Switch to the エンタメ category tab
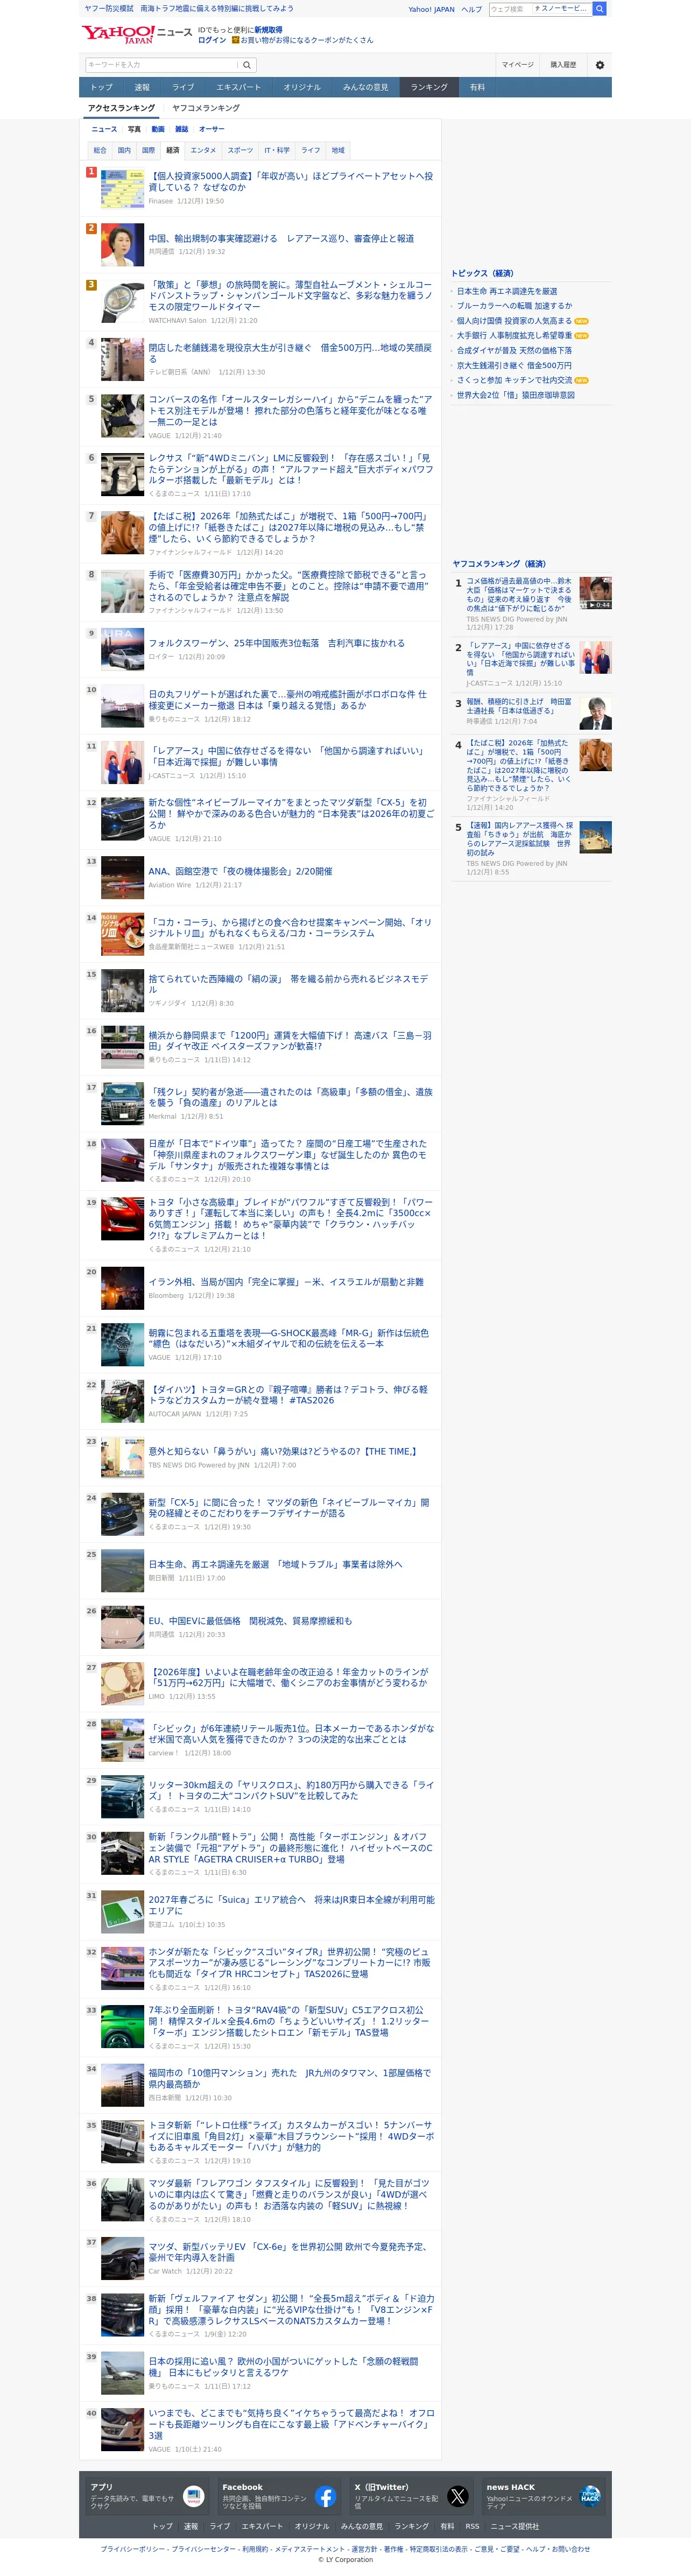Viewport: 691px width, 2576px height. [x=203, y=150]
